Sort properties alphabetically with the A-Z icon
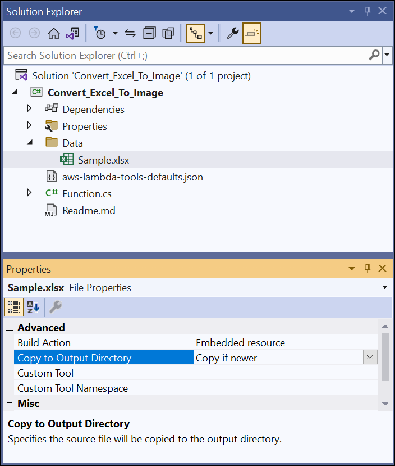Image resolution: width=395 pixels, height=466 pixels. coord(33,307)
